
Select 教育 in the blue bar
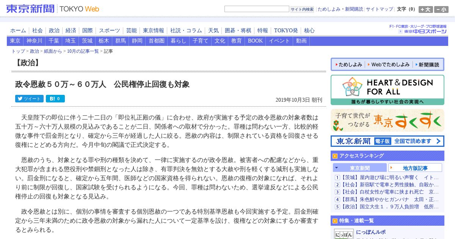pos(237,41)
